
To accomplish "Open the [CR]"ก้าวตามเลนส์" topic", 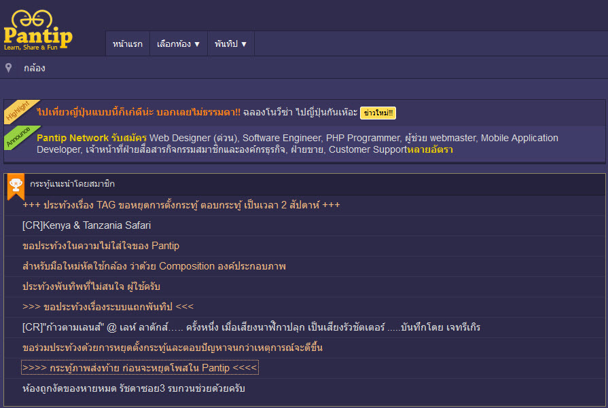I will [251, 327].
